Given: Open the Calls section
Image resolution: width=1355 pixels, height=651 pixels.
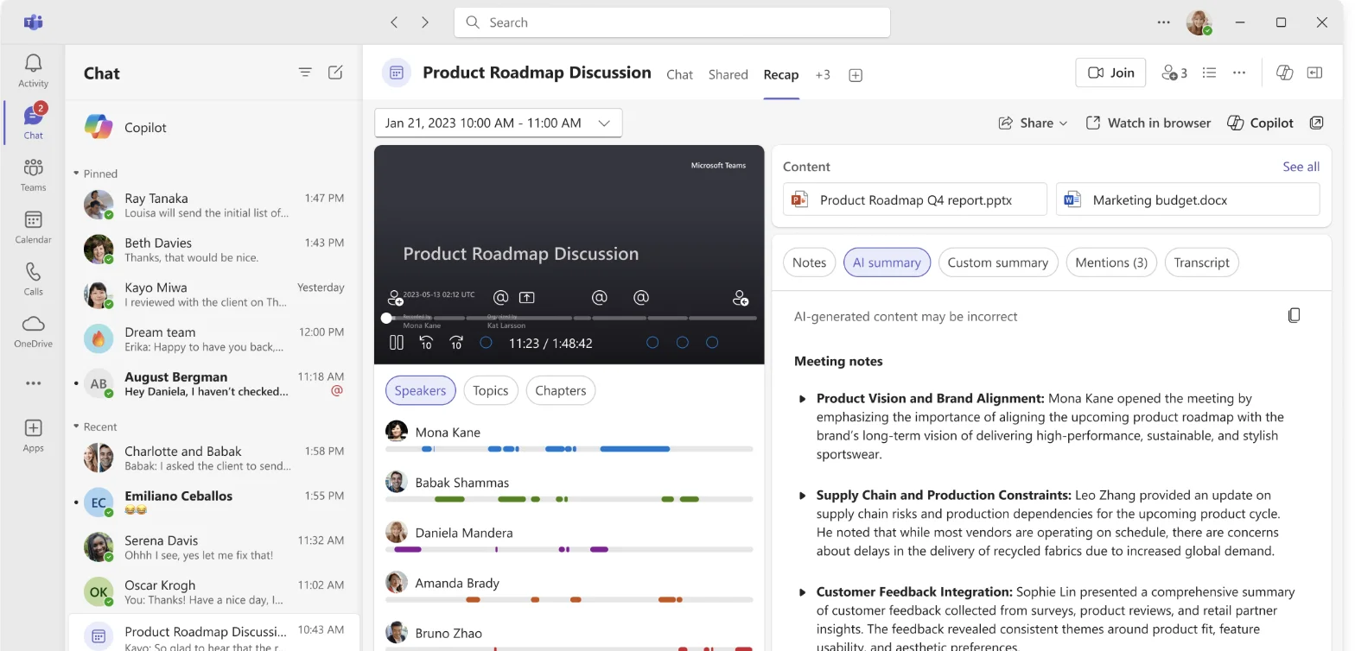Looking at the screenshot, I should pyautogui.click(x=33, y=278).
